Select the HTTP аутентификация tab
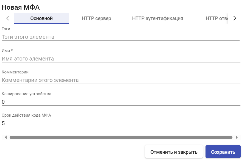 tap(157, 18)
